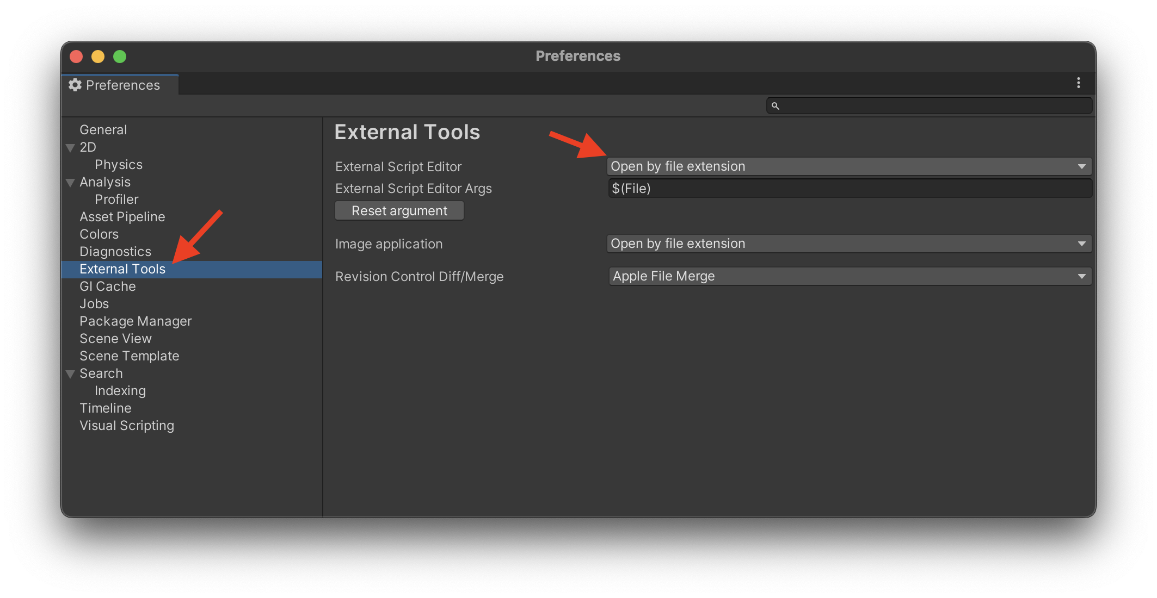1157x598 pixels.
Task: Select Timeline from the sidebar menu
Action: pyautogui.click(x=106, y=408)
